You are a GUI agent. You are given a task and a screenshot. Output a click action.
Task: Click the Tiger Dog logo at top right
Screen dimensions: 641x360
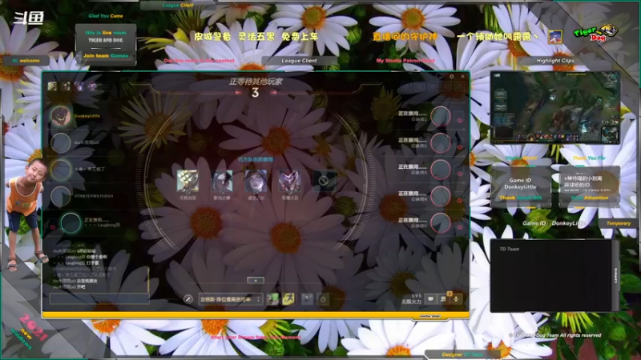(595, 34)
